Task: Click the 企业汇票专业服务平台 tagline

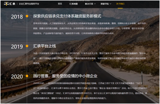Action: coord(29,4)
